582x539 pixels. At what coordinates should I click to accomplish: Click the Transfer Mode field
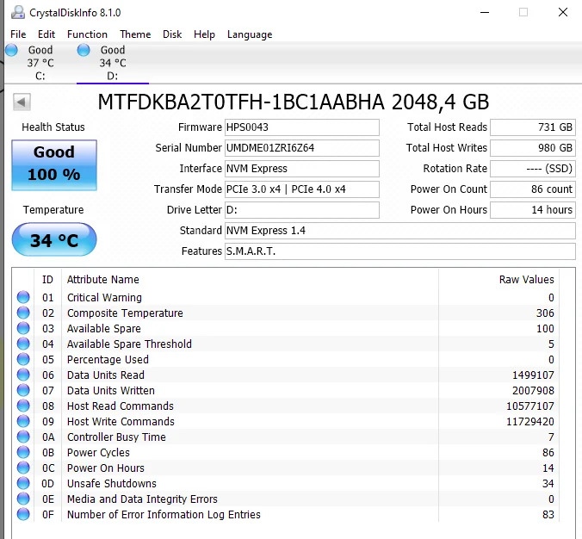[x=302, y=189]
